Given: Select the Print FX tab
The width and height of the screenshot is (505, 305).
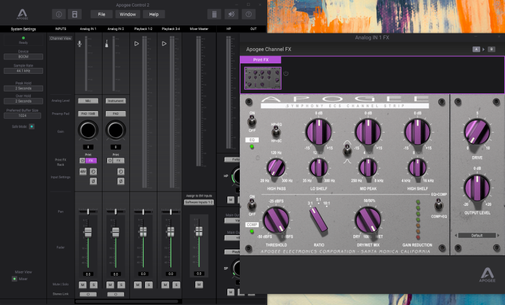Looking at the screenshot, I should [x=261, y=60].
